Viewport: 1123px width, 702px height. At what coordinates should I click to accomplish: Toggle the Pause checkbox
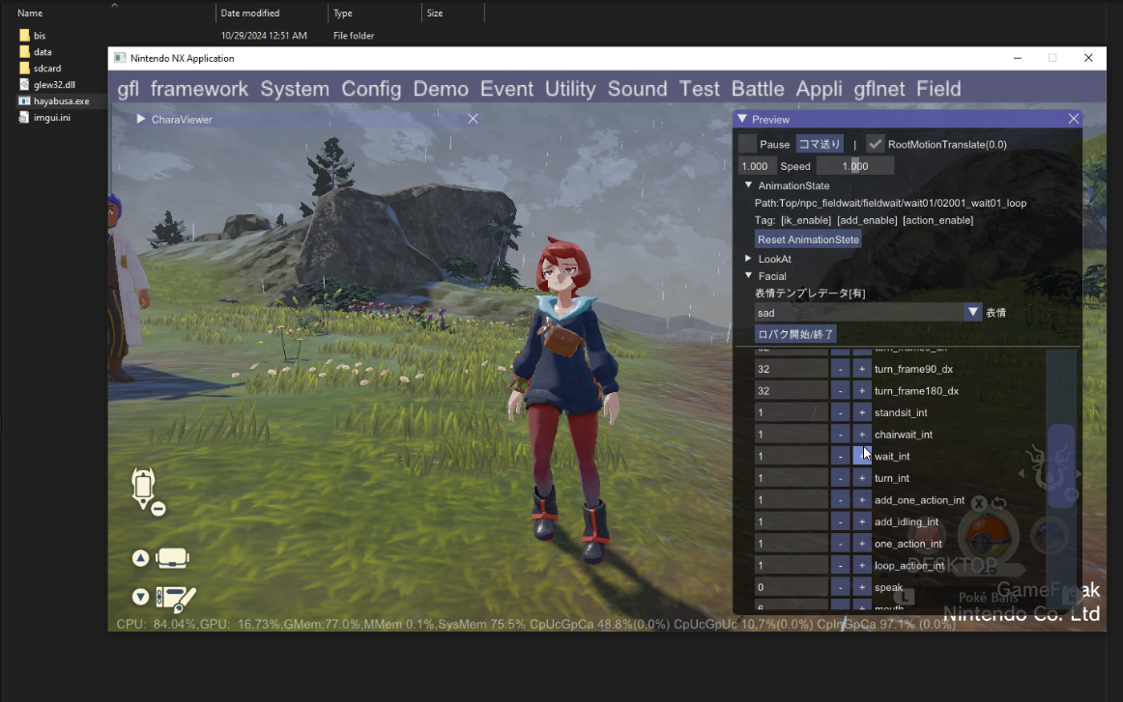[x=747, y=144]
